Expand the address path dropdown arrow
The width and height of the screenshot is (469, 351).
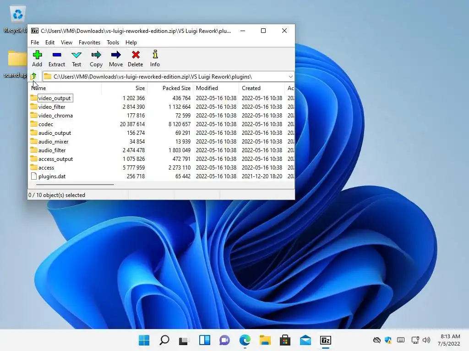click(290, 77)
